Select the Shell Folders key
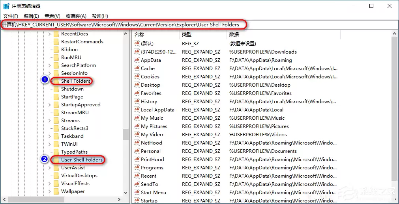 (x=76, y=81)
